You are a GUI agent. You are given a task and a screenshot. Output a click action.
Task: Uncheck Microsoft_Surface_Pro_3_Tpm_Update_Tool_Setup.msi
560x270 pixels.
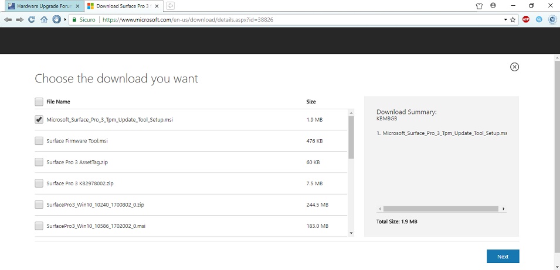39,120
